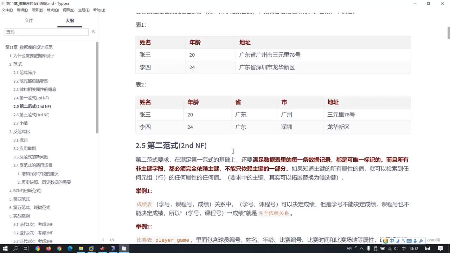Open Windows Start menu
Screen dimensions: 450x253
pos(5,248)
